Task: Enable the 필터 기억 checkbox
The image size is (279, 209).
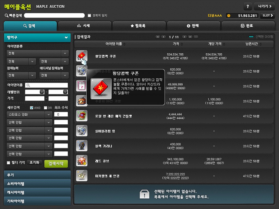Action: click(x=8, y=163)
